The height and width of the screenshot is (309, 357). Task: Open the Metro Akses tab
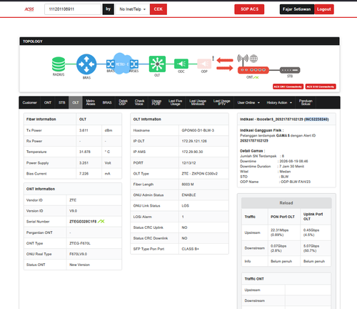point(91,102)
